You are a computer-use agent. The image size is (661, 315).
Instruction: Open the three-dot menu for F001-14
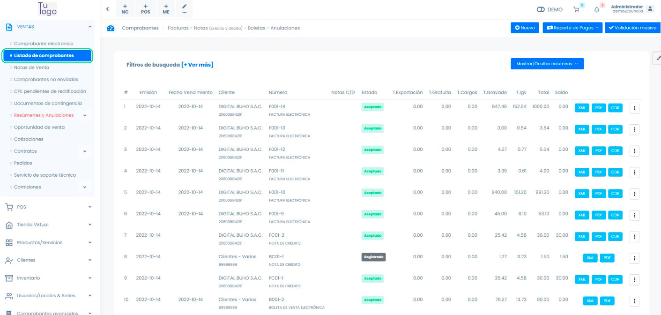(x=634, y=108)
